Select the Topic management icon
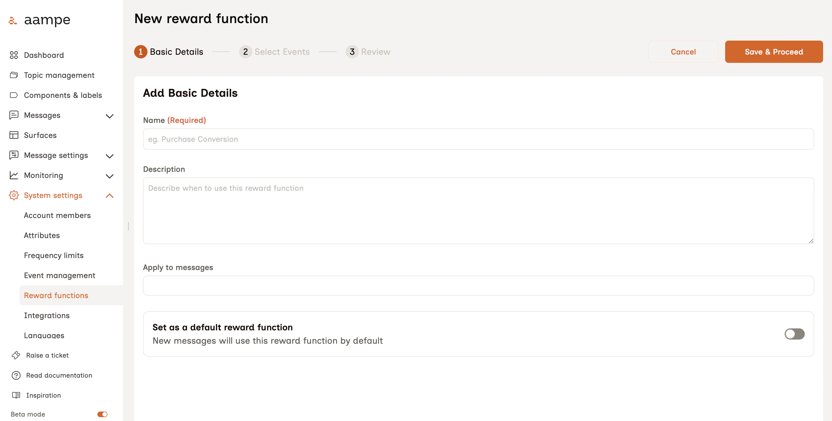Screen dimensions: 832x421 tap(14, 75)
